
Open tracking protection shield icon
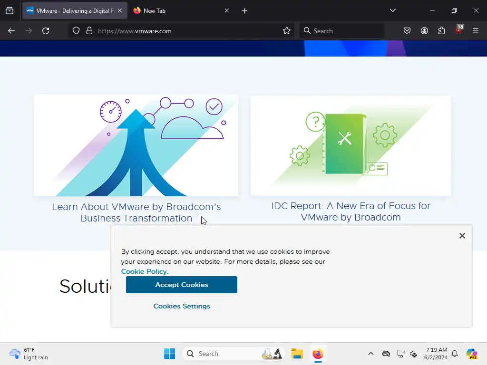[x=76, y=31]
